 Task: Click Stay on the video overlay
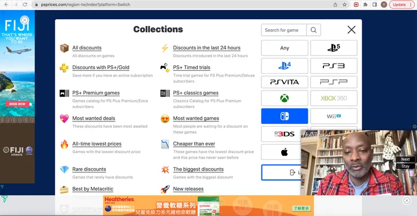click(x=405, y=166)
